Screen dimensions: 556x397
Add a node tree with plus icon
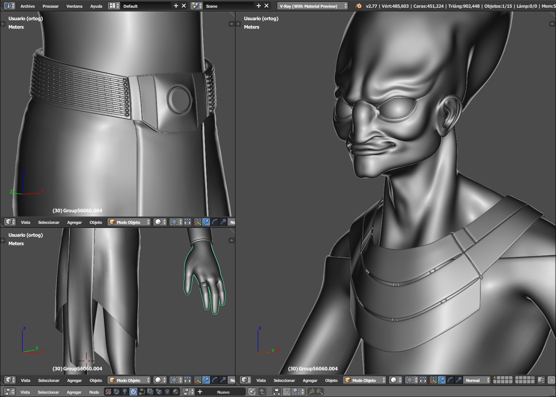coord(200,392)
